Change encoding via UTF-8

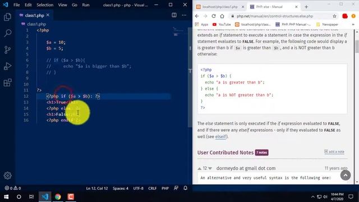click(139, 189)
